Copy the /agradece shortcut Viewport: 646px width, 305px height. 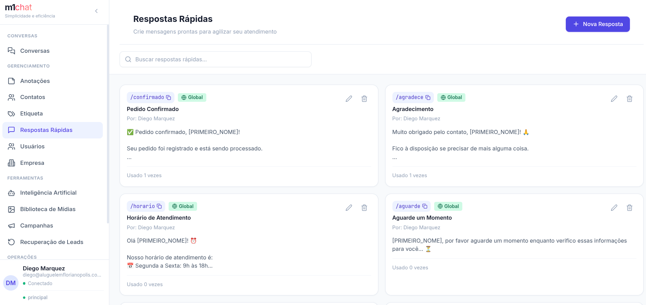pyautogui.click(x=428, y=98)
